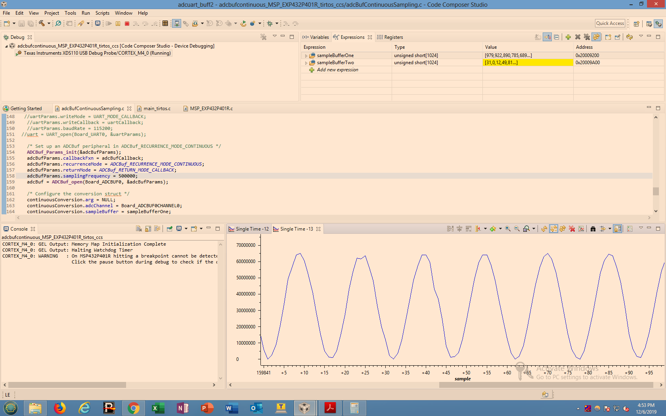This screenshot has width=666, height=416.
Task: Open the graph's Display Properties icon
Action: [582, 229]
